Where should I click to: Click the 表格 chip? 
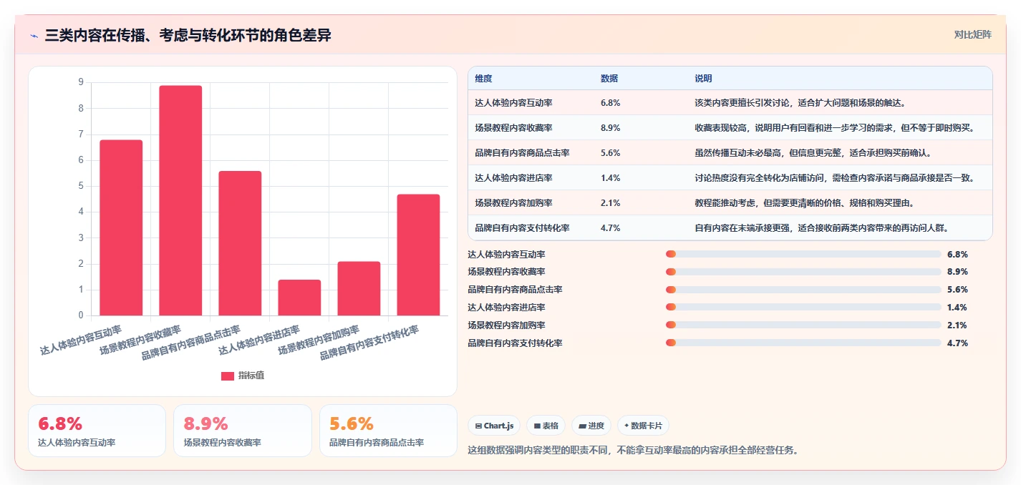click(546, 426)
